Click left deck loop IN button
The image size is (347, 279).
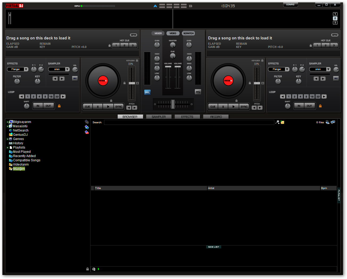(x=38, y=106)
